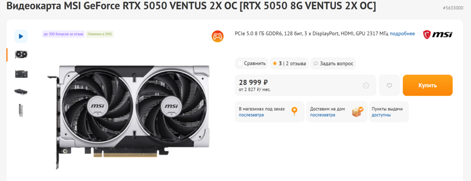
Task: Click the MSI brand logo
Action: point(438,35)
